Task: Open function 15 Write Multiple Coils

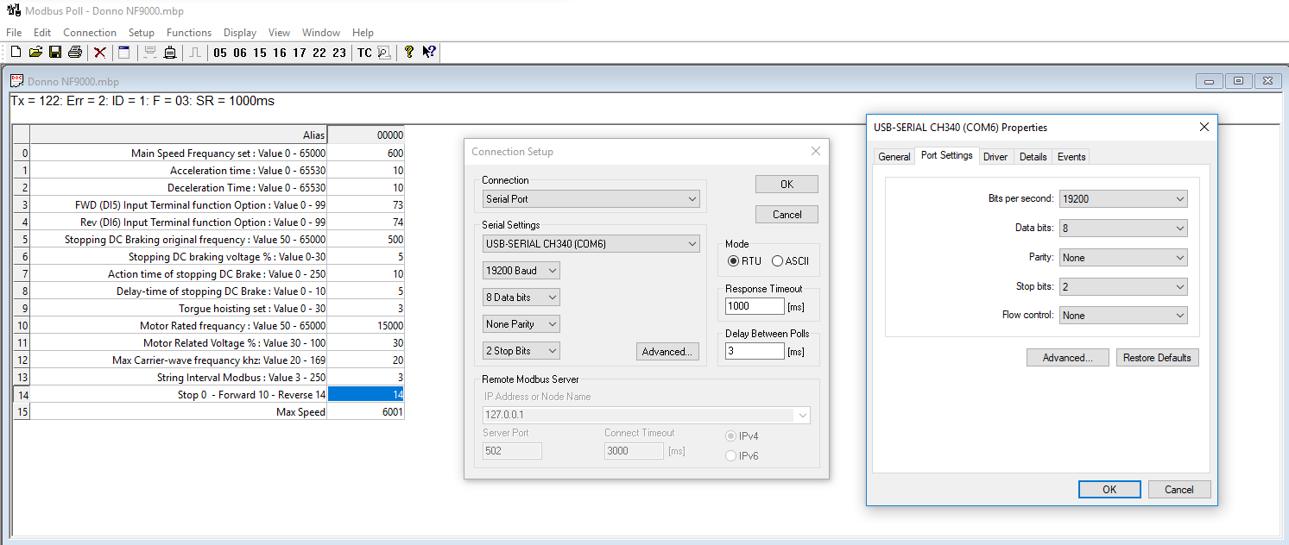Action: tap(260, 53)
